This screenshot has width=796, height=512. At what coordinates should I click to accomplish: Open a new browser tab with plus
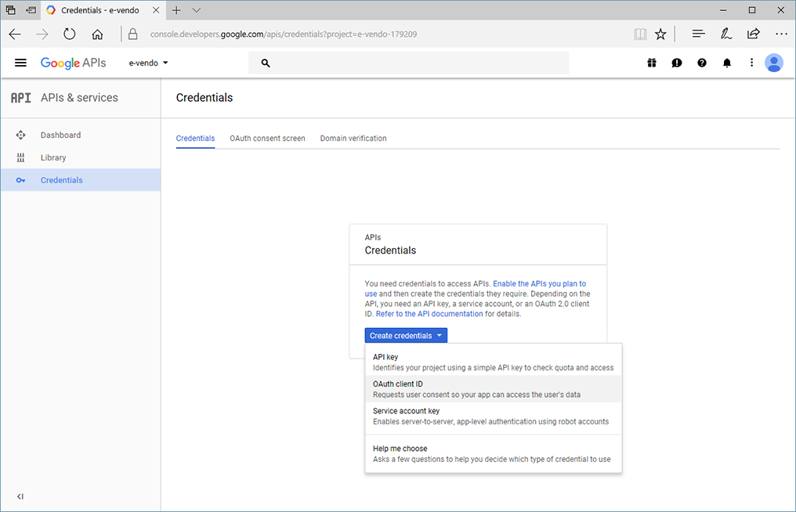[x=176, y=10]
